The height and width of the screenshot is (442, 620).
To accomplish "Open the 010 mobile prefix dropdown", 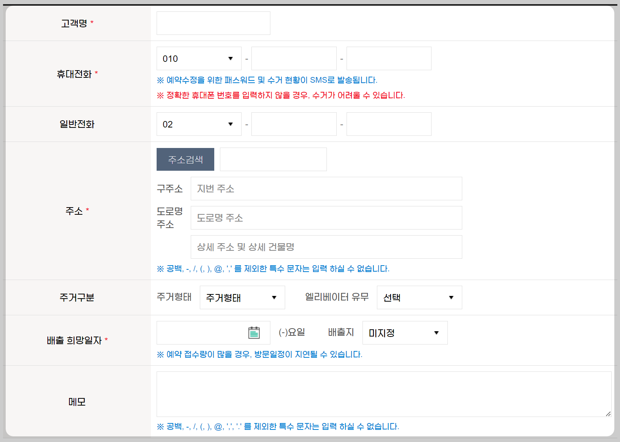I will [x=199, y=58].
